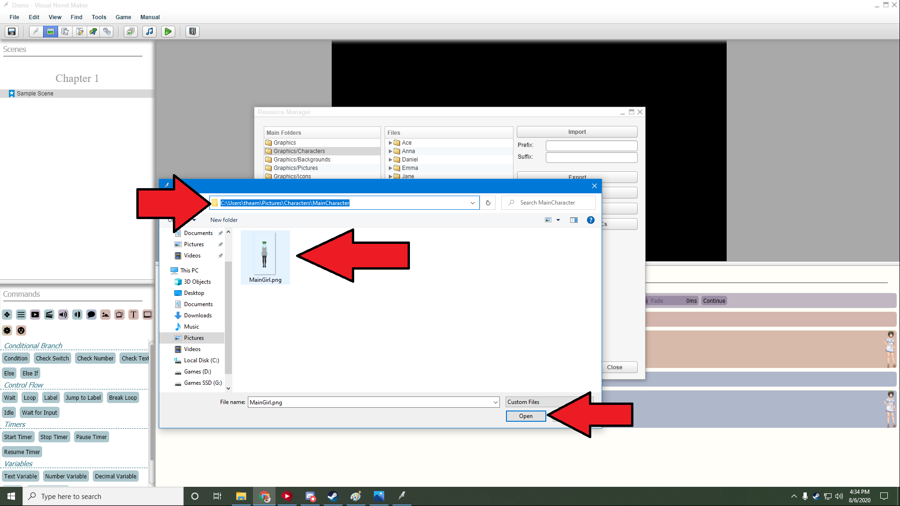Open the Game menu
The width and height of the screenshot is (900, 506).
point(123,17)
